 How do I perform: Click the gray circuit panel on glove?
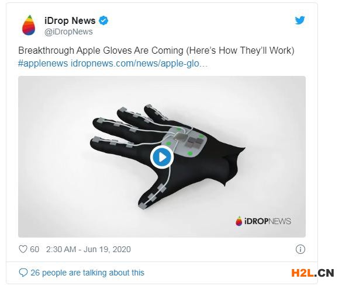point(184,142)
